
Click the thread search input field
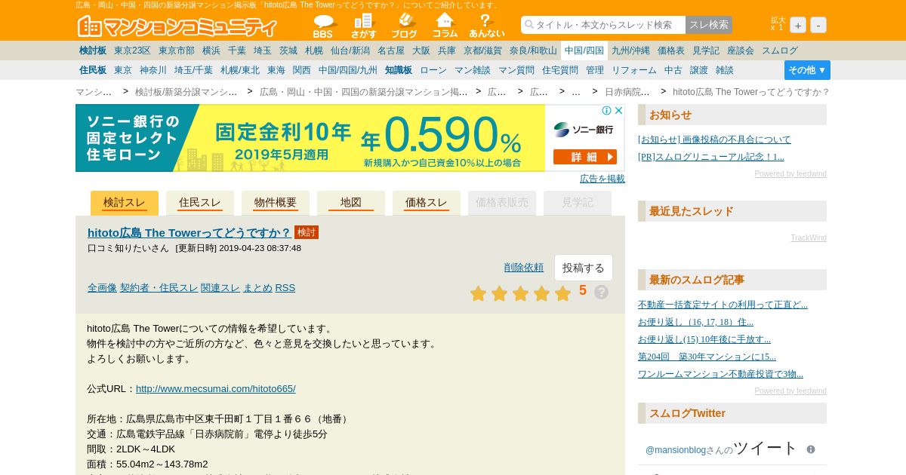pyautogui.click(x=603, y=25)
